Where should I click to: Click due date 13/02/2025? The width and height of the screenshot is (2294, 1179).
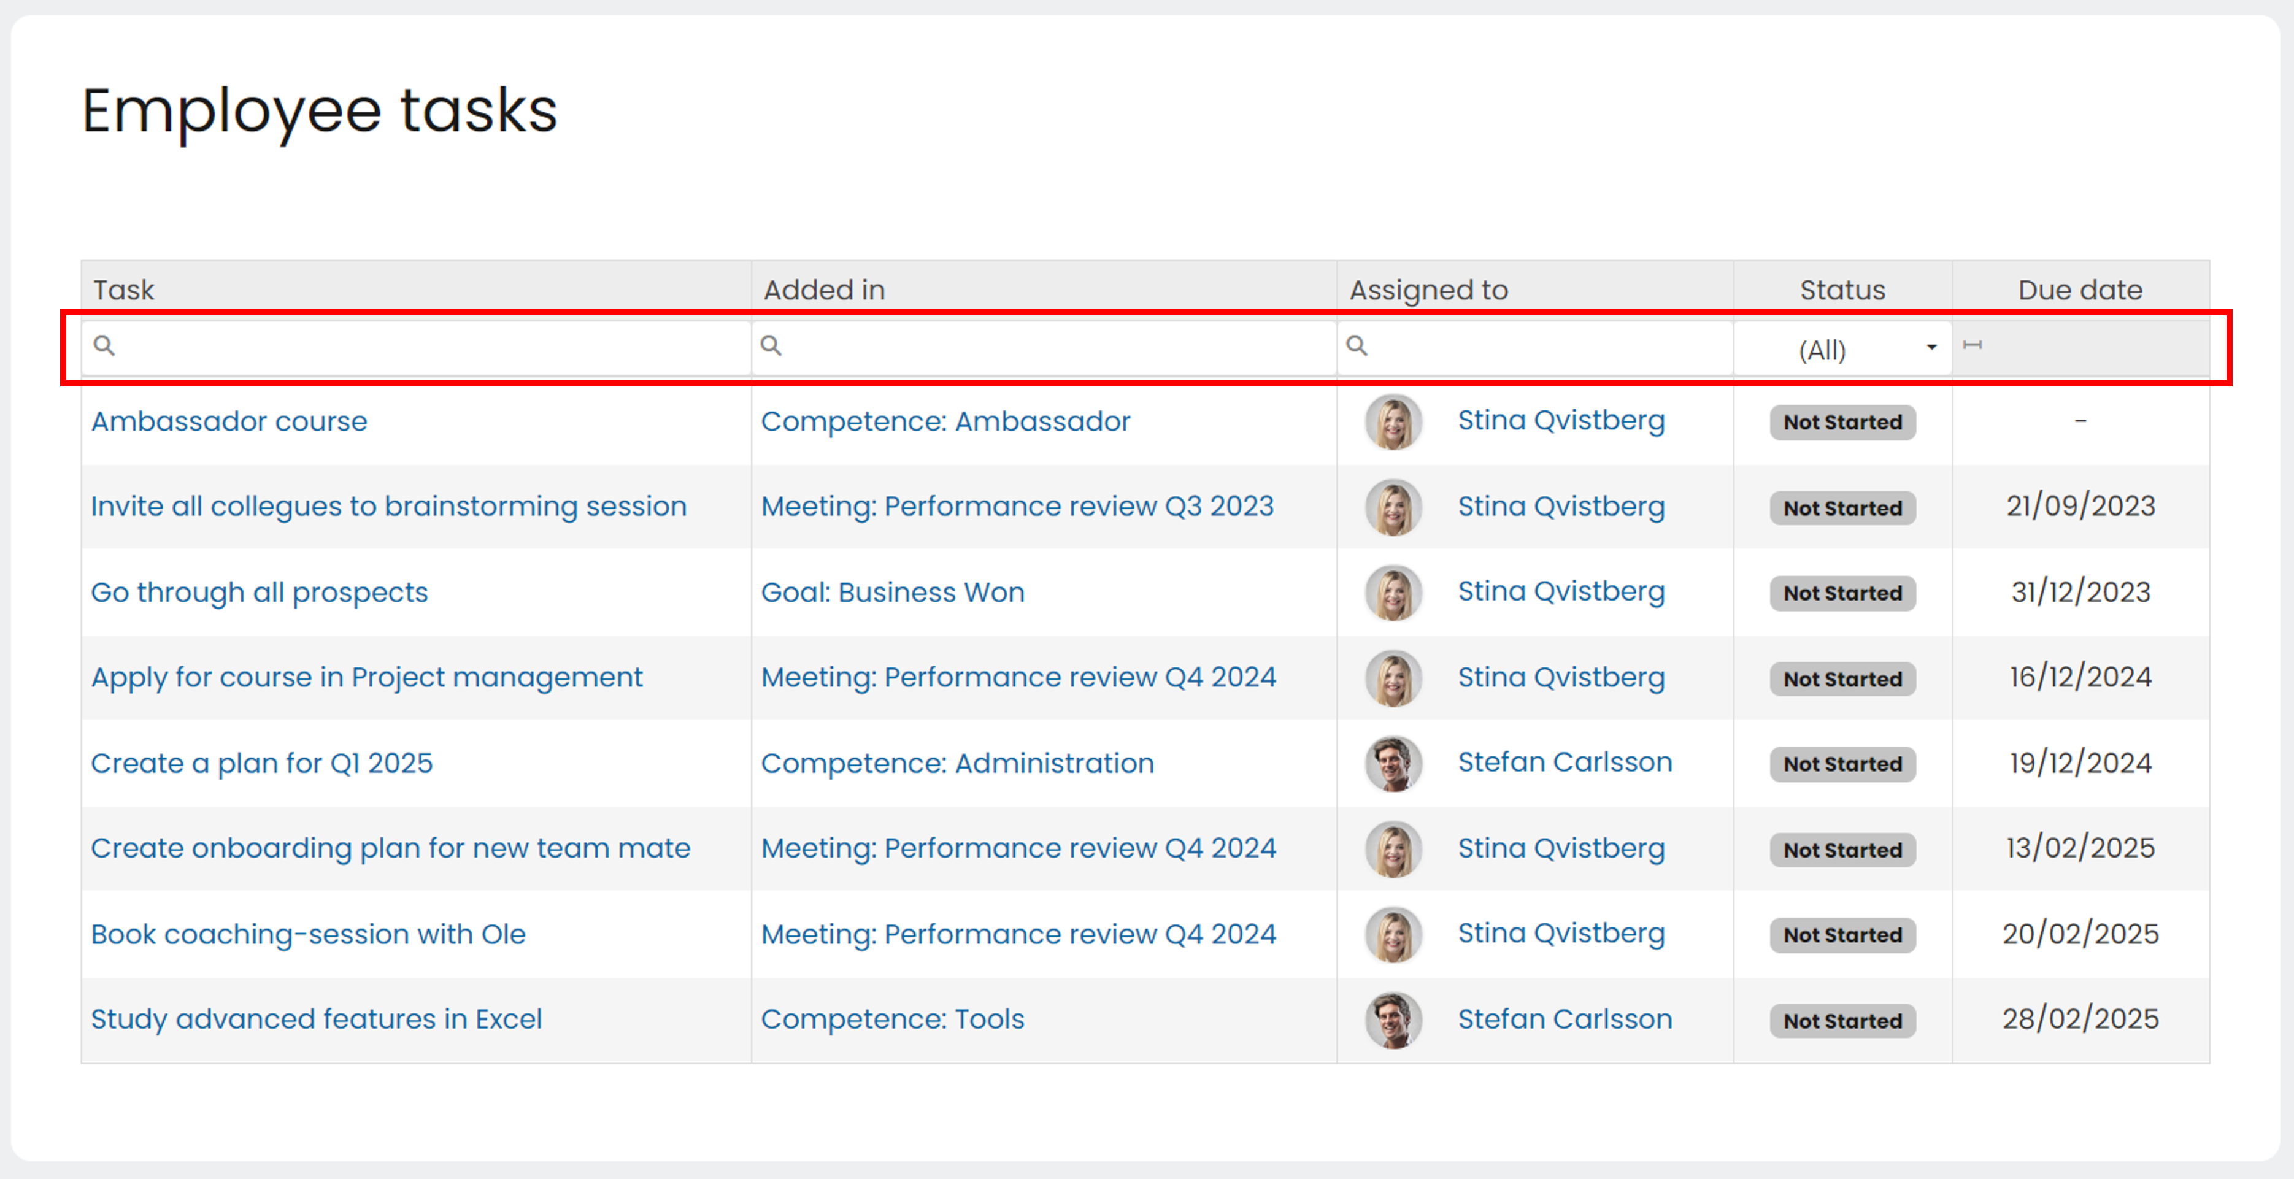2080,848
